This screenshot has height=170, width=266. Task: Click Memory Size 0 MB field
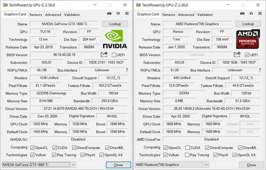[179, 101]
